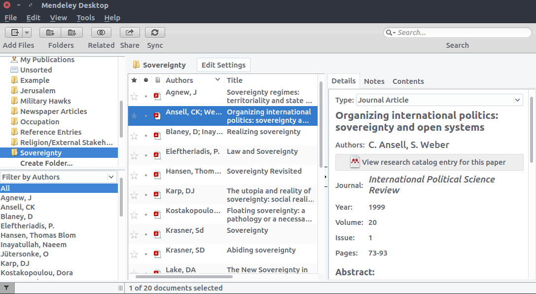Toggle favorite star for Agnew, J entry

pyautogui.click(x=134, y=96)
